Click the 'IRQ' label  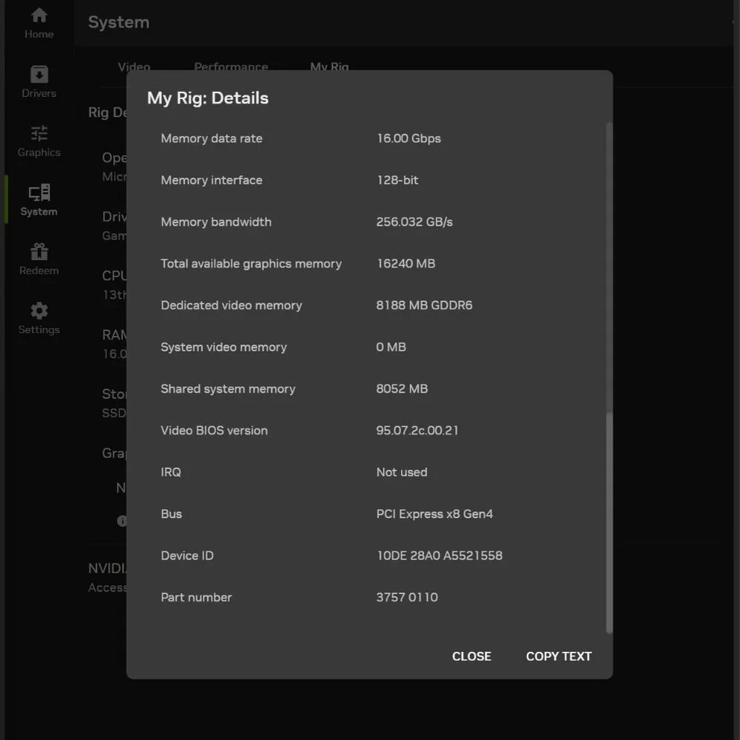[171, 472]
